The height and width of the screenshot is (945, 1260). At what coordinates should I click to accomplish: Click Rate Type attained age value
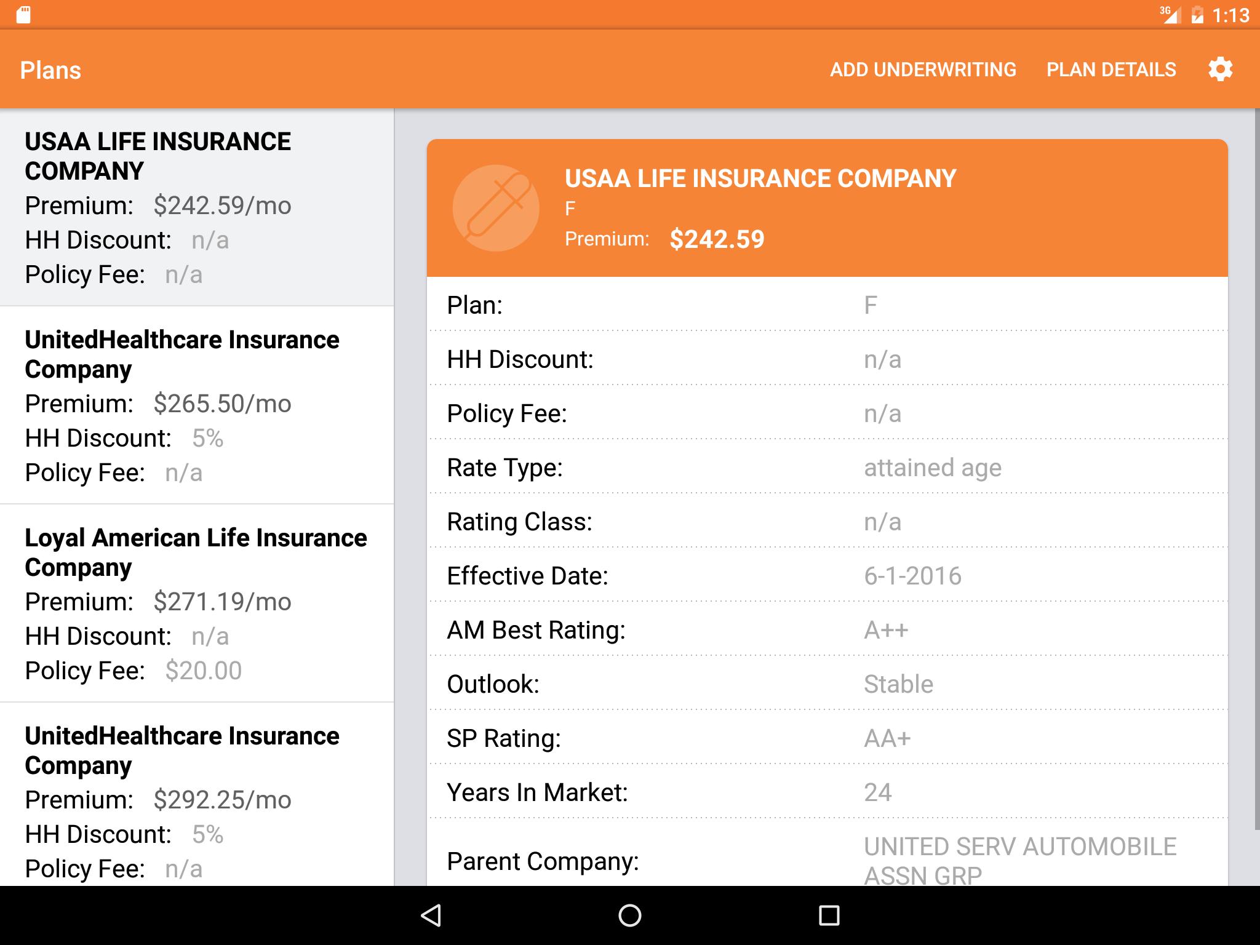(933, 468)
